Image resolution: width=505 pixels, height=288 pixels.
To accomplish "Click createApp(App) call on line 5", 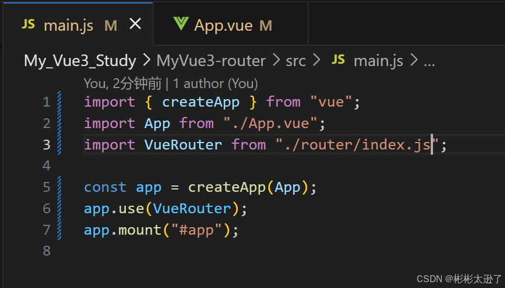I will 248,187.
